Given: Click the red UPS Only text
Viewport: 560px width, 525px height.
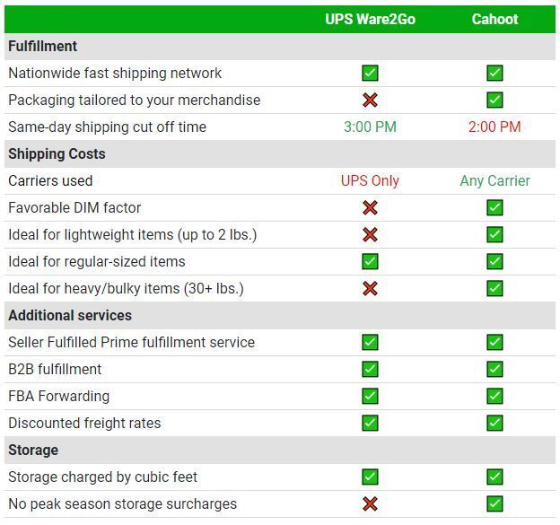Looking at the screenshot, I should (x=370, y=180).
